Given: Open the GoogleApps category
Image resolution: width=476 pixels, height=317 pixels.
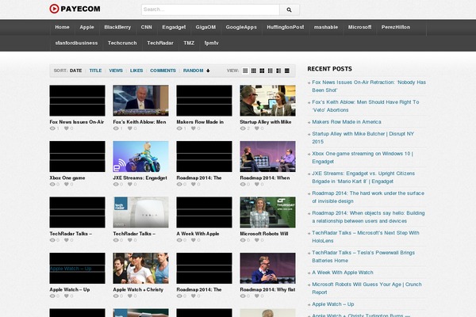Looking at the screenshot, I should coord(241,27).
